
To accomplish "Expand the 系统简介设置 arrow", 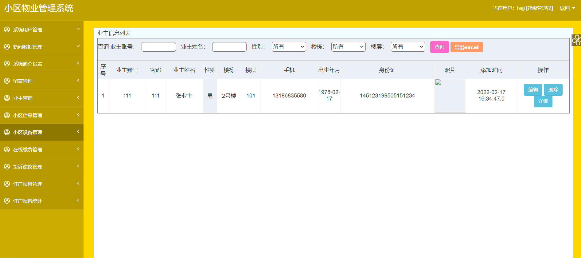I will pos(78,63).
